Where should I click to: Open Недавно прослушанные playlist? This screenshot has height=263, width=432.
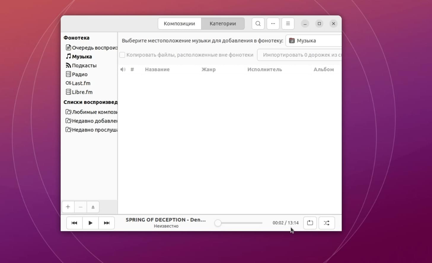pos(89,130)
